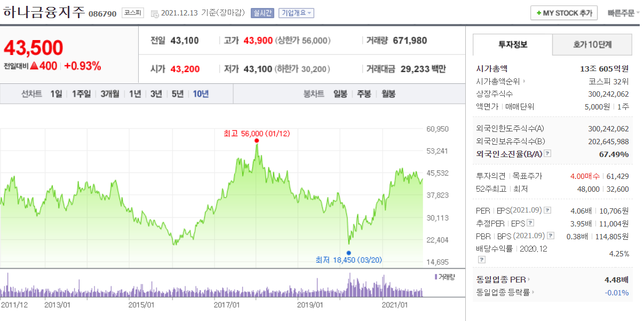Click the current price 43,500

(34, 48)
